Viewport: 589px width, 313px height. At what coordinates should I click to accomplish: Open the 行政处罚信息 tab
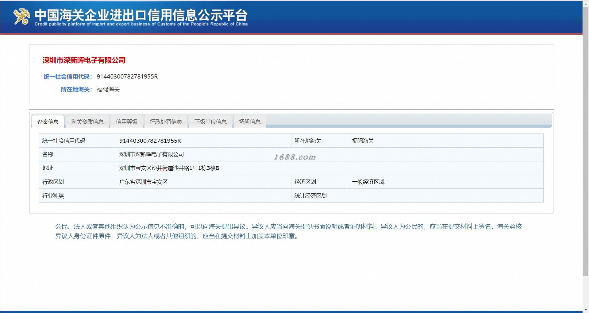[x=166, y=122]
